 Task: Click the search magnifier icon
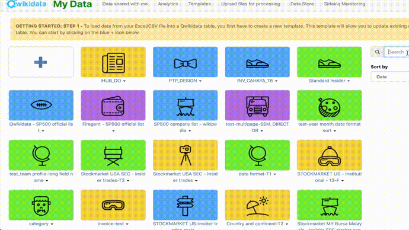377,52
